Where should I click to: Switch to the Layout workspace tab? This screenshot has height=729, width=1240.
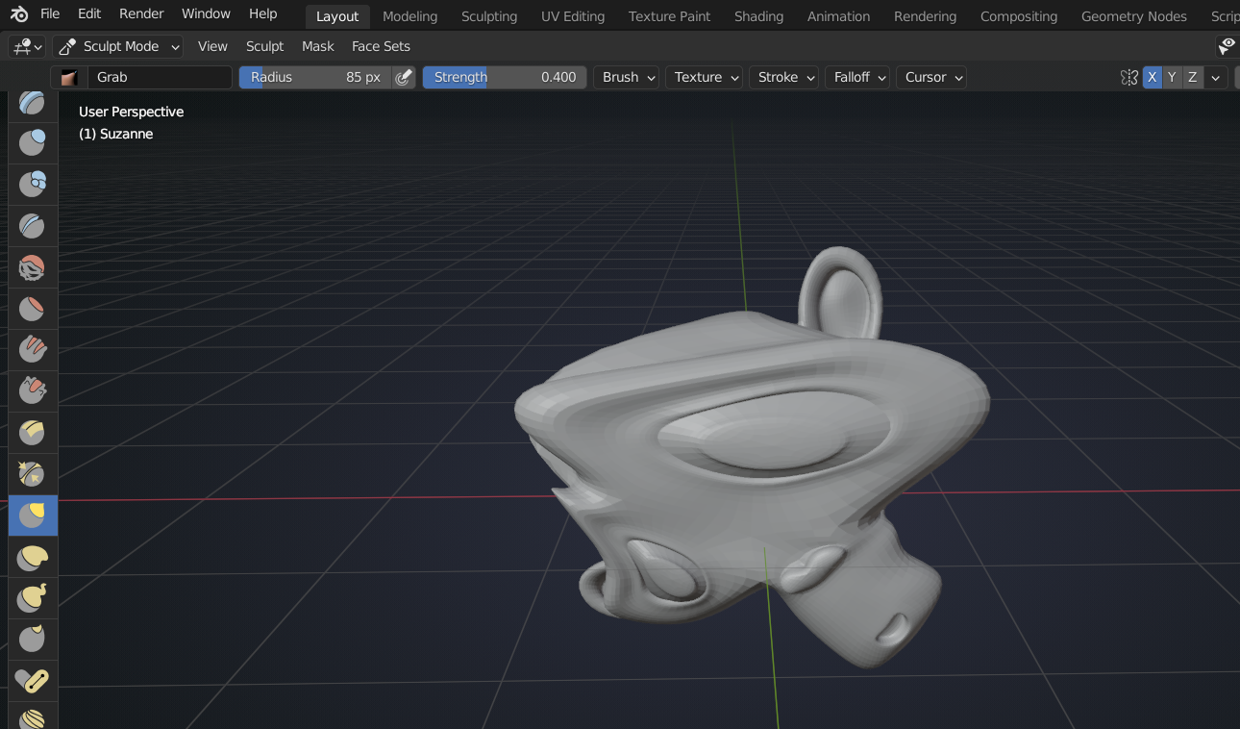pyautogui.click(x=337, y=16)
